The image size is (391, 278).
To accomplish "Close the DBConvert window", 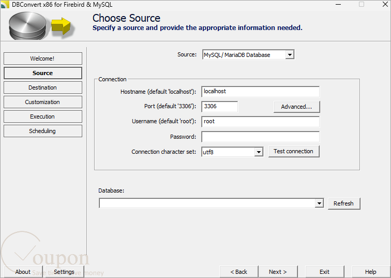I will pos(385,5).
